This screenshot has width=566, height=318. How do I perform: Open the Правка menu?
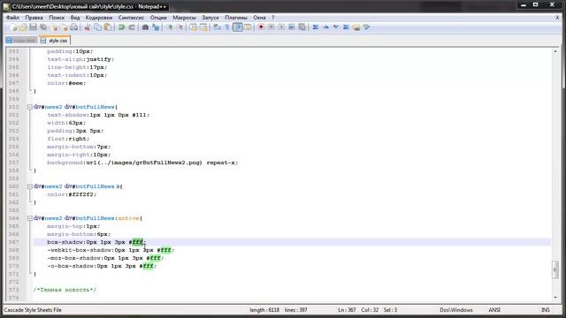coord(34,18)
